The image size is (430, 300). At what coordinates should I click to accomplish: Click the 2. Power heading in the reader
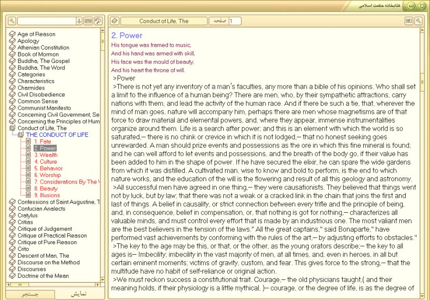(126, 35)
